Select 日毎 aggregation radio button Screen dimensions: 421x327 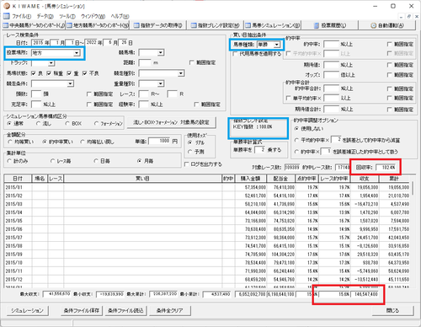click(x=95, y=161)
